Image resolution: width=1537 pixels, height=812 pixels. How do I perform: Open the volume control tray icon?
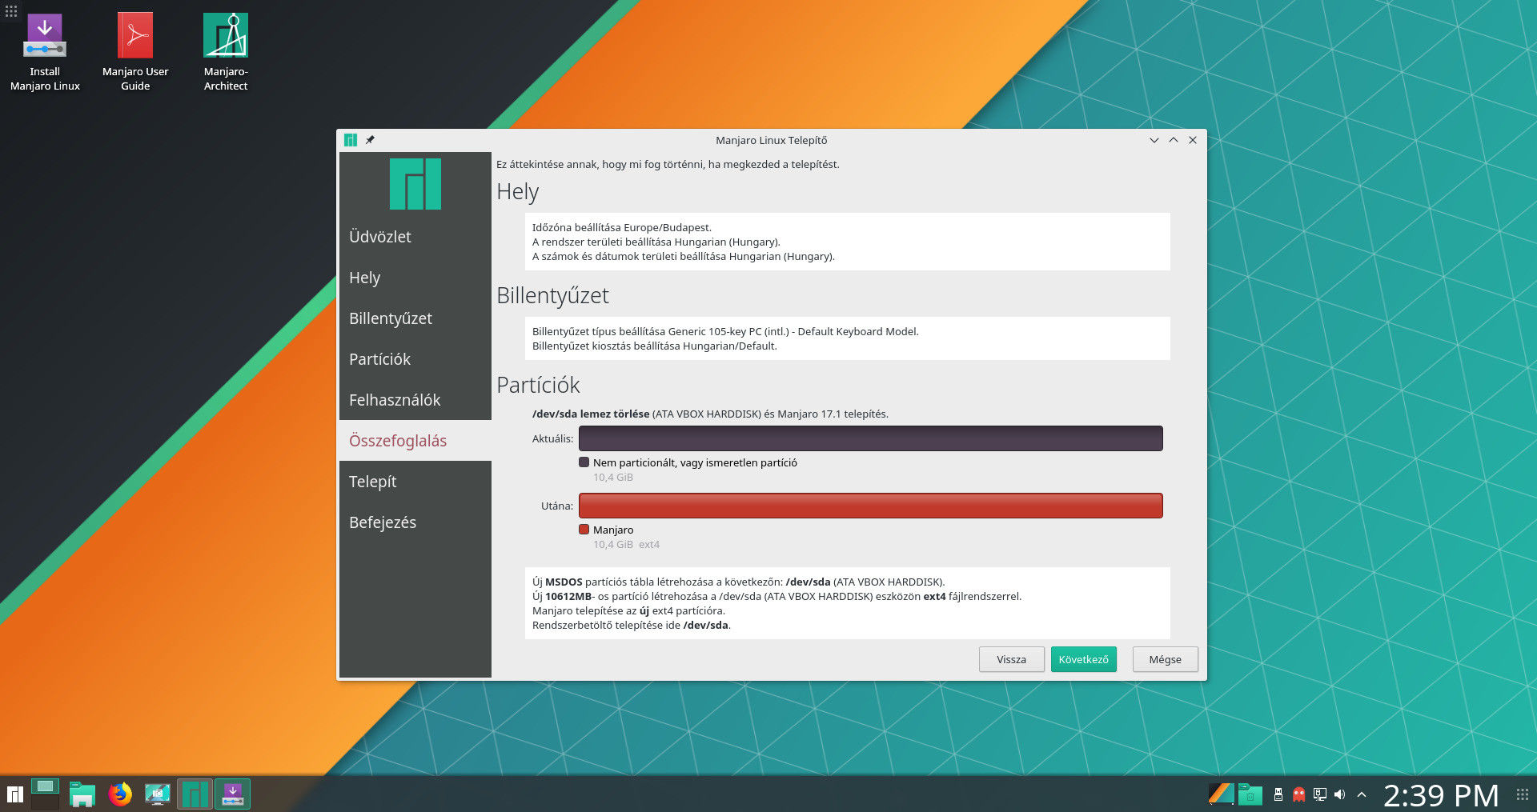click(x=1340, y=794)
